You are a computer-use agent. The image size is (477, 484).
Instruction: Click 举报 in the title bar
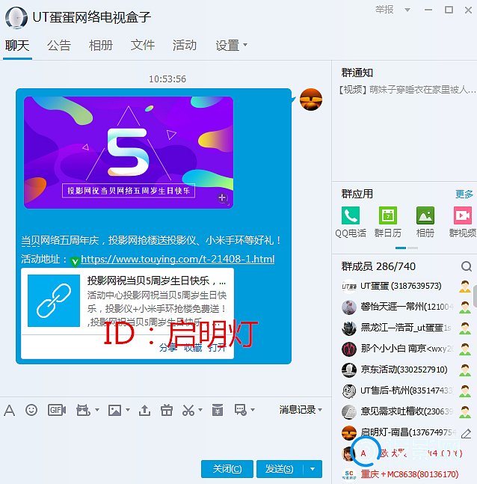[x=384, y=10]
